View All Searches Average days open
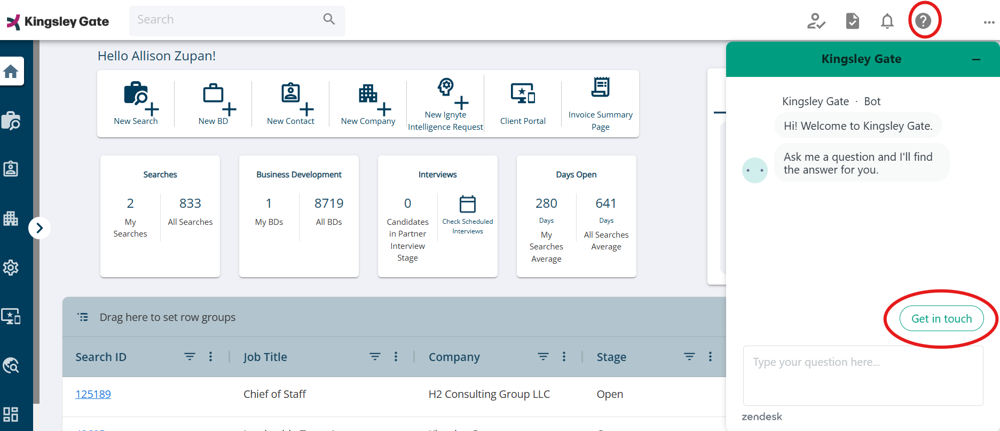 (606, 224)
